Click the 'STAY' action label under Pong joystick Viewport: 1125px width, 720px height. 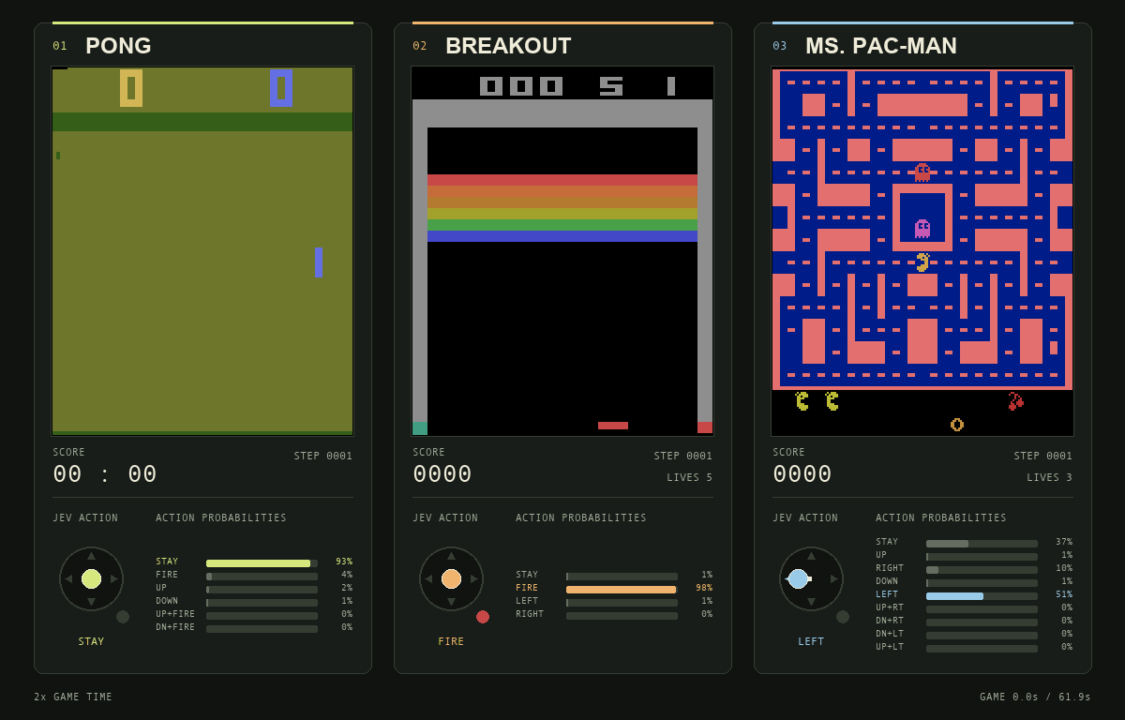pos(91,642)
